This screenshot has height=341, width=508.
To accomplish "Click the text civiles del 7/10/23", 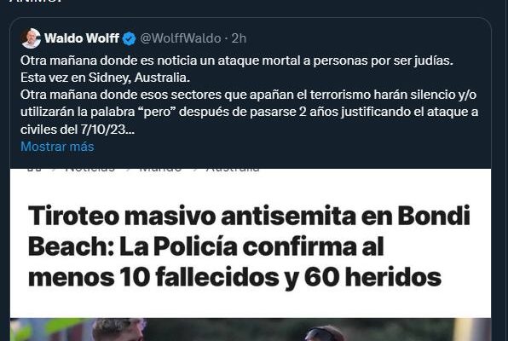I will [x=77, y=130].
